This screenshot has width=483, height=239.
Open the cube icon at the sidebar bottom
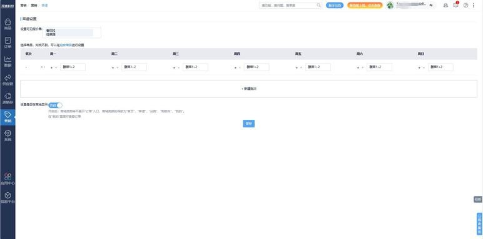tap(8, 195)
